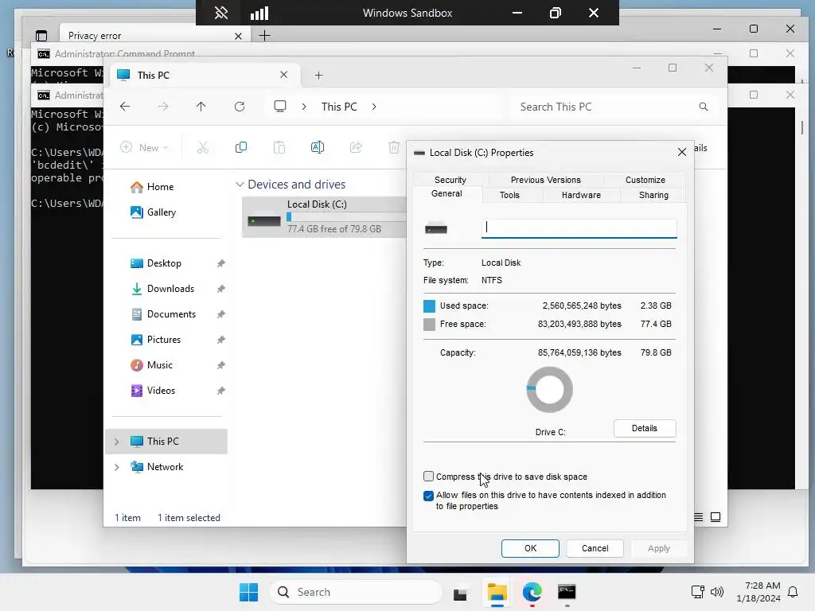
Task: Switch to the Hardware tab
Action: [581, 195]
